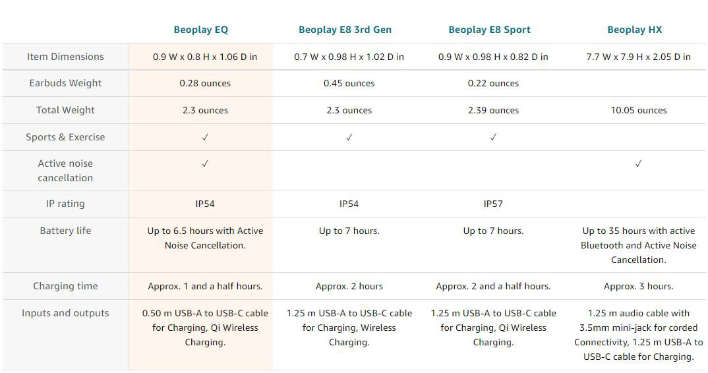
Task: Open the Beoplay HX product link
Action: 634,30
